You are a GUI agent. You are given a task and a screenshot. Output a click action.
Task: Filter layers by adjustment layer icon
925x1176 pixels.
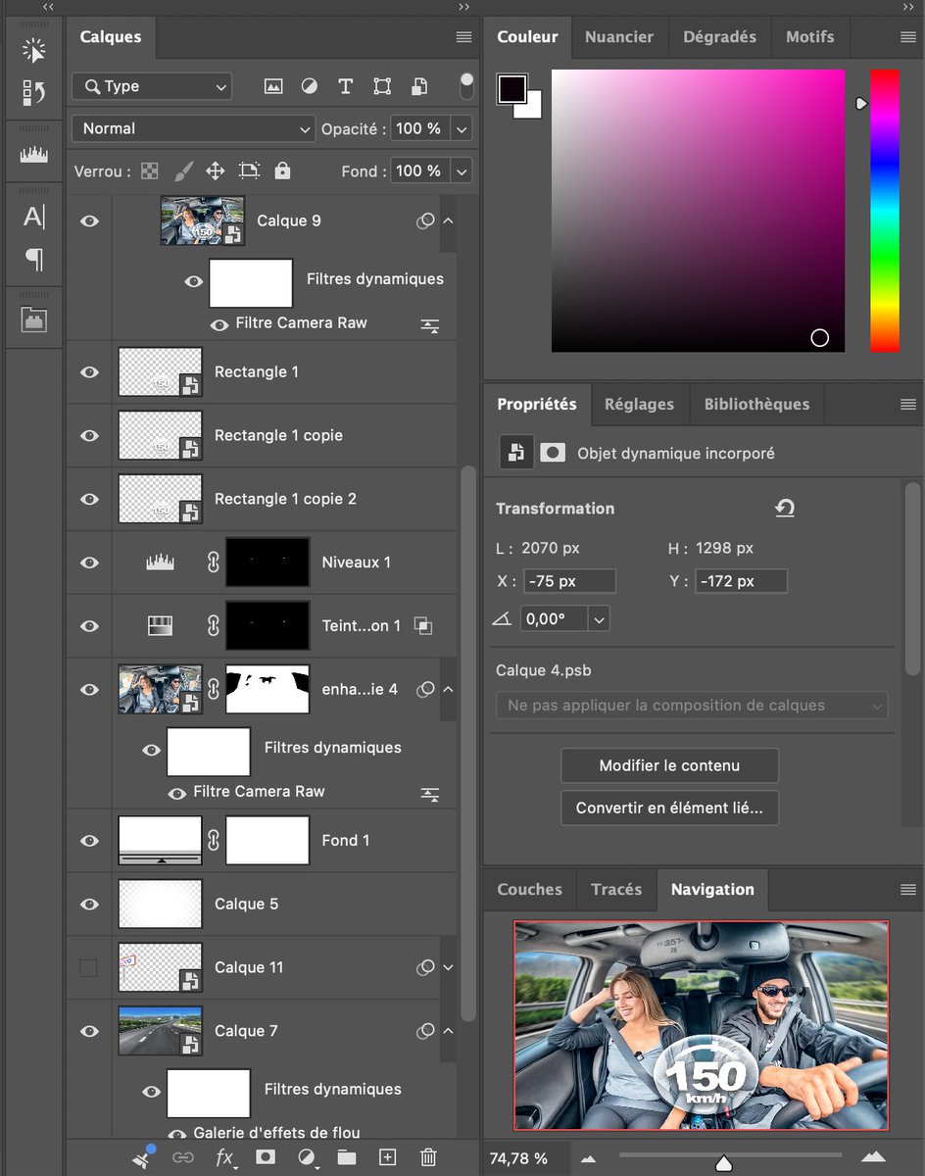click(x=310, y=86)
